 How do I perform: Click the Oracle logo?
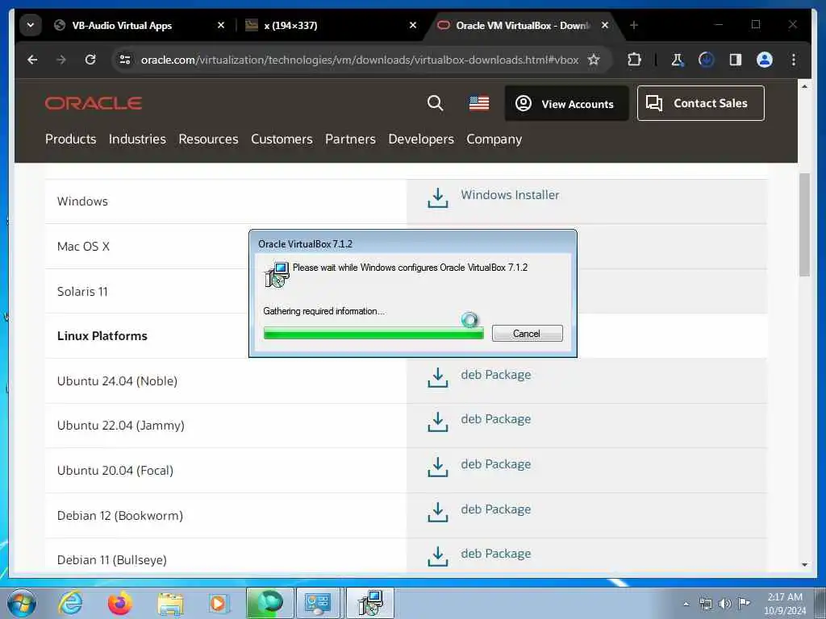coord(94,103)
